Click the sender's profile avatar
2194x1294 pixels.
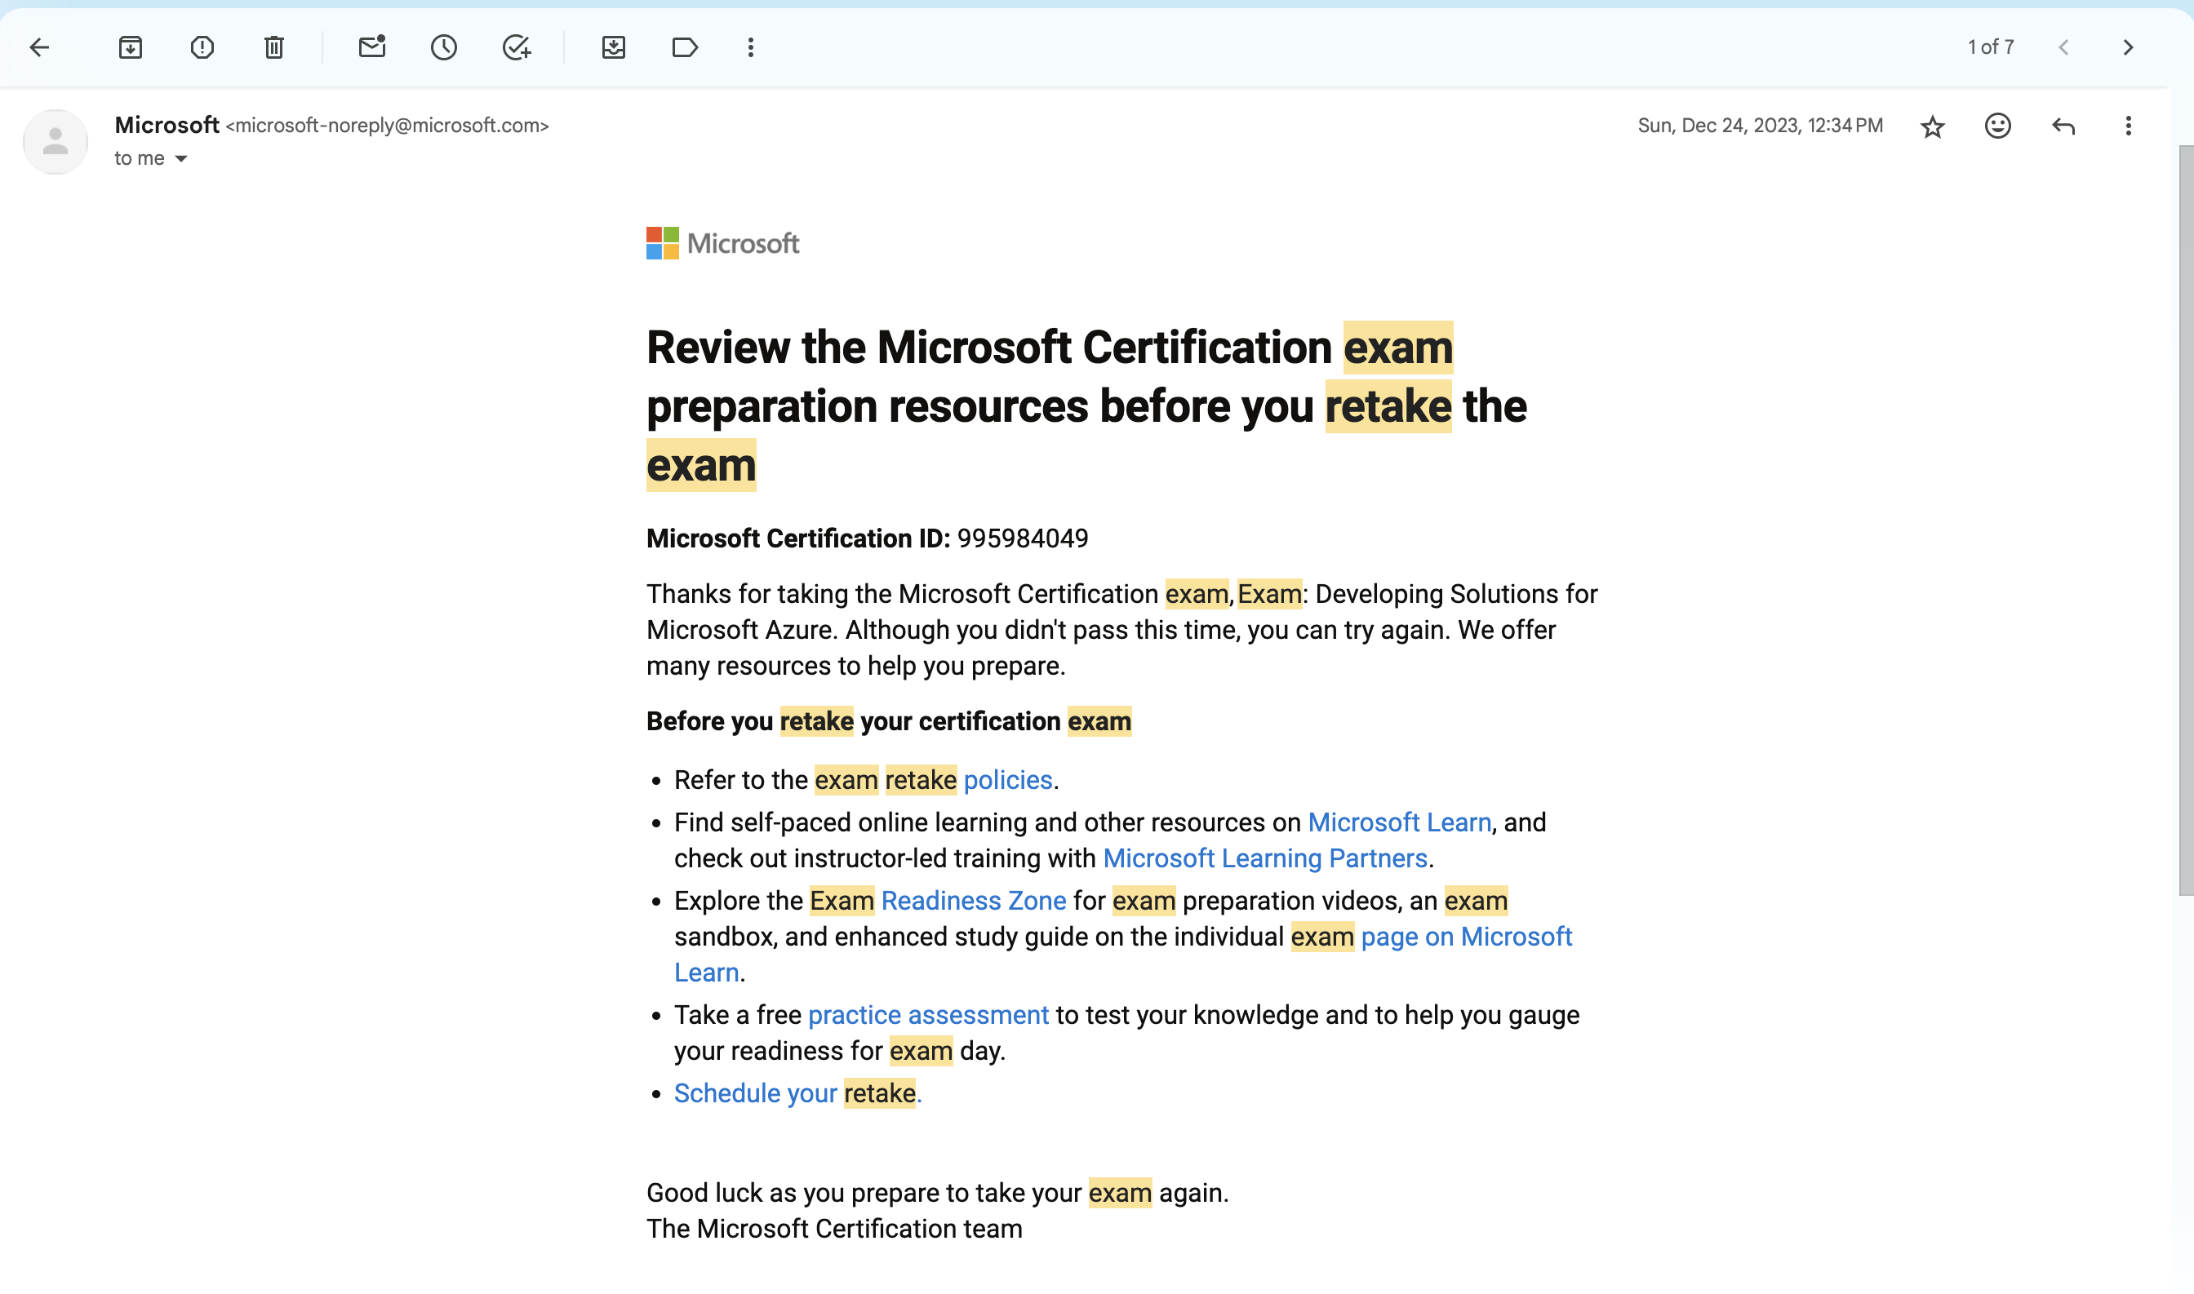tap(55, 142)
